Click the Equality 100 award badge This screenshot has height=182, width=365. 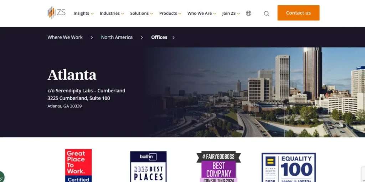pyautogui.click(x=289, y=167)
